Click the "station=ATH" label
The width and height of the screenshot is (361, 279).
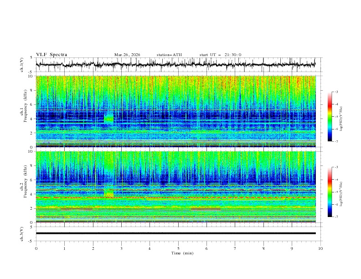click(x=169, y=55)
